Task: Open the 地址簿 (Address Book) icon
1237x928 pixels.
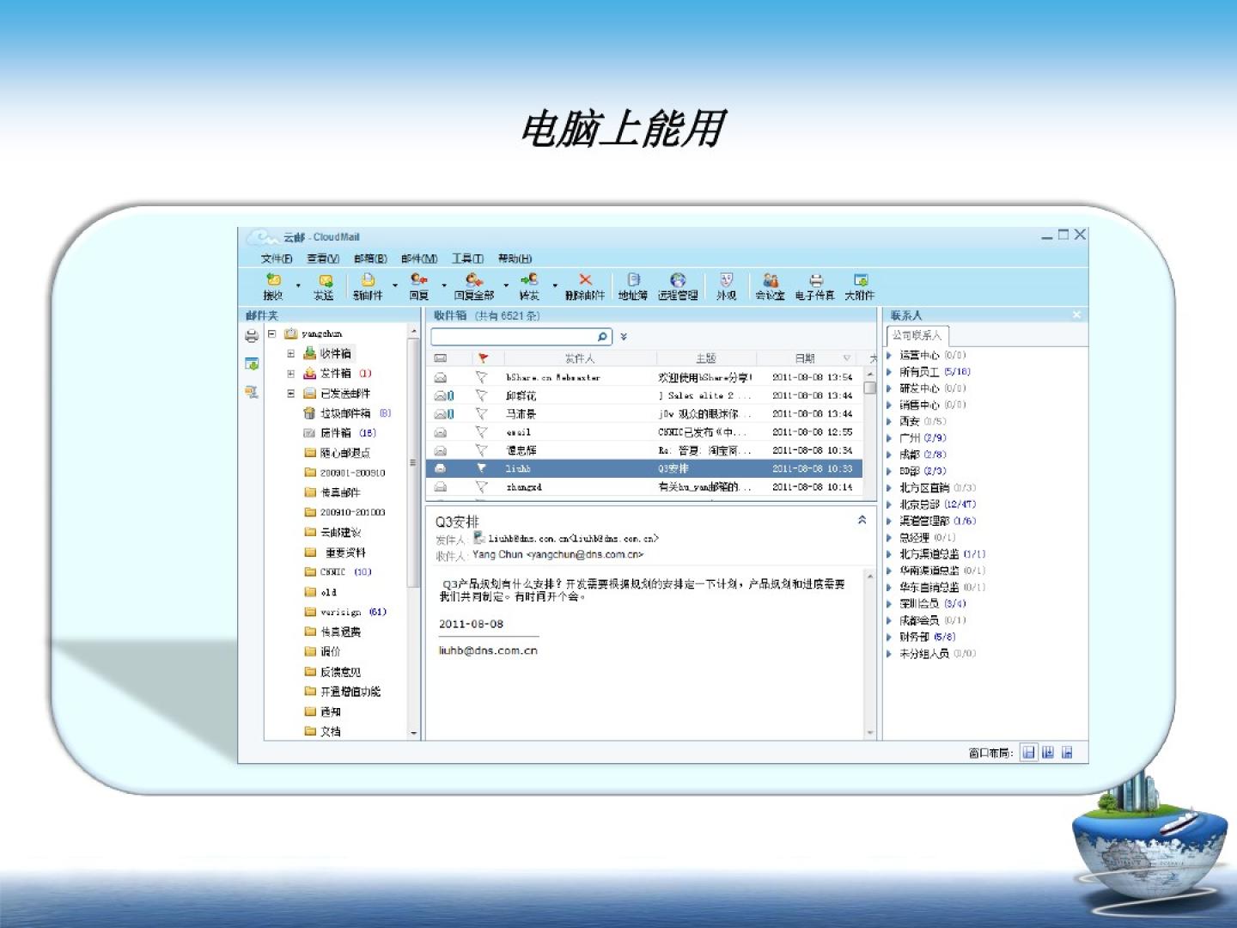Action: point(633,280)
